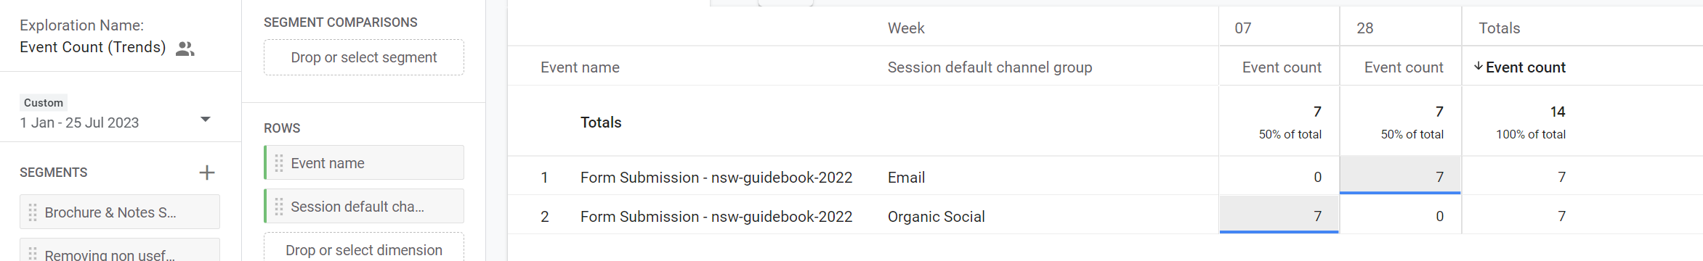Screen dimensions: 1703x261
Task: Select the Event name row chip
Action: (364, 162)
